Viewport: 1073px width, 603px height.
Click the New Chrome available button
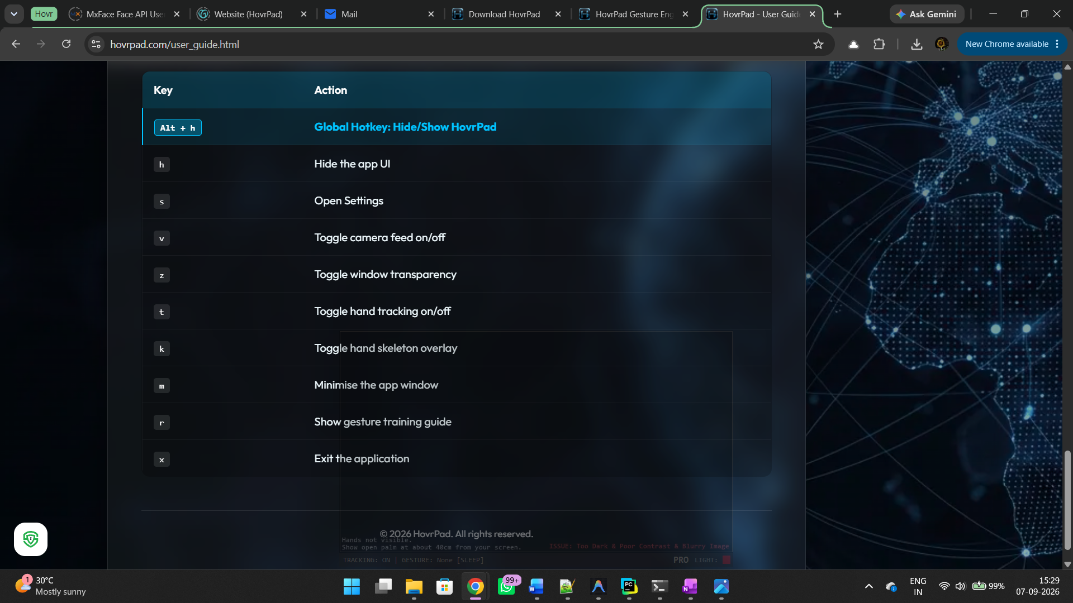(x=1012, y=44)
